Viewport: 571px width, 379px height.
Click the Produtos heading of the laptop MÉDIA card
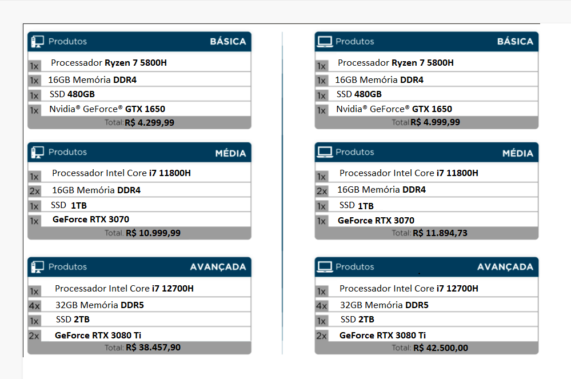point(355,152)
